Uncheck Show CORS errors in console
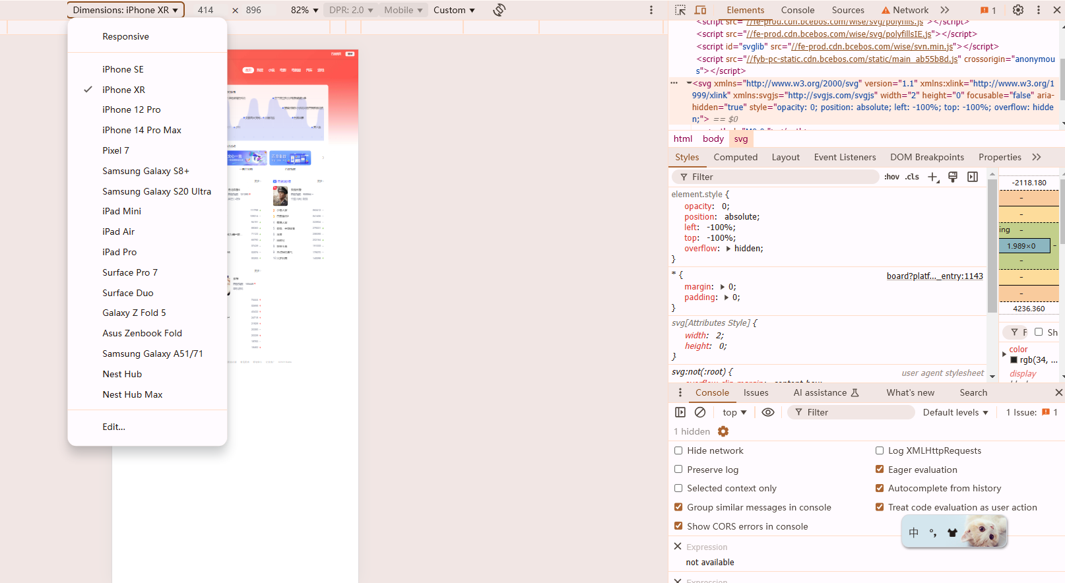 coord(678,526)
